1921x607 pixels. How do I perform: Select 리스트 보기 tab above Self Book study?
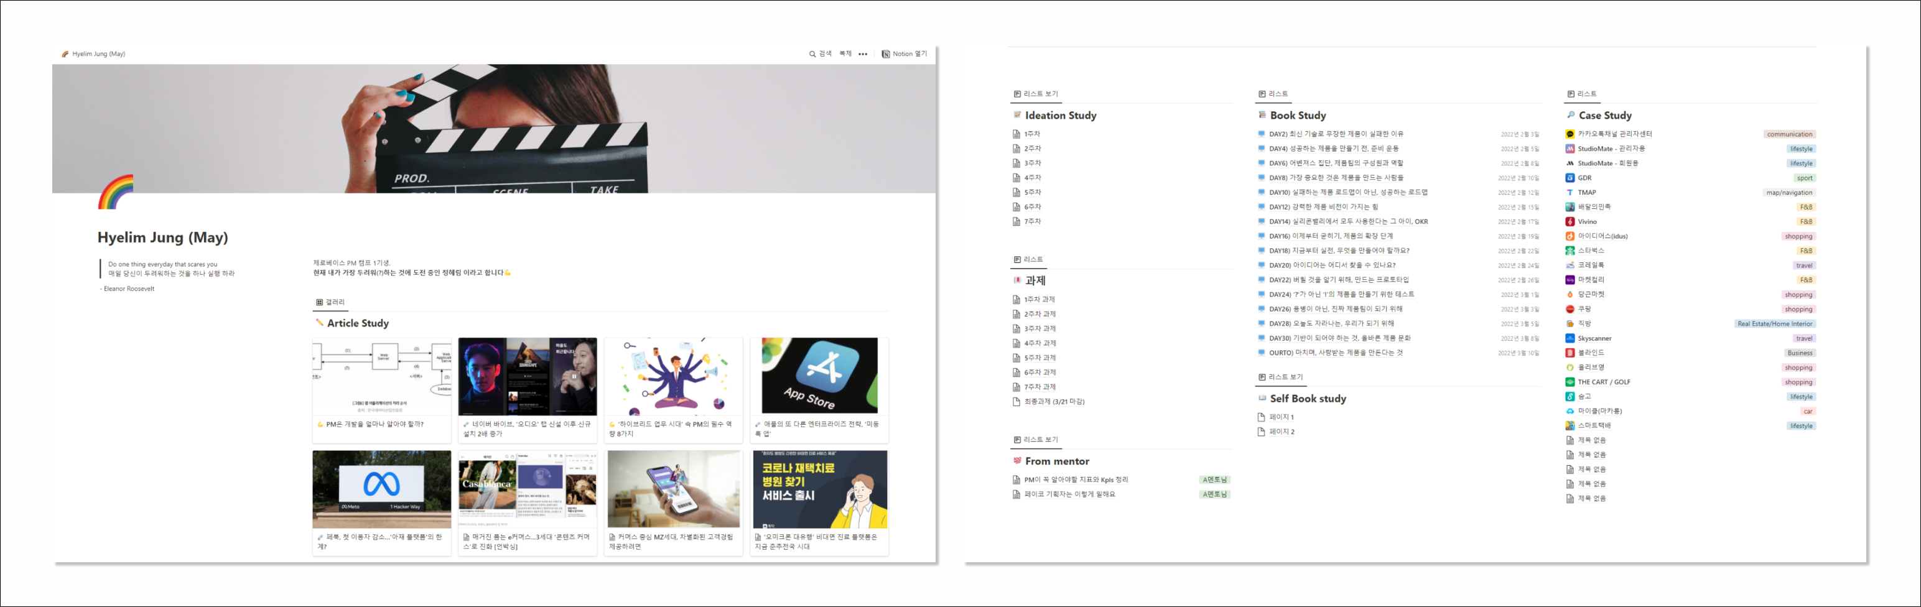click(x=1280, y=378)
